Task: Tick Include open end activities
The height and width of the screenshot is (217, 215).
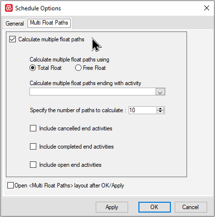Action: click(33, 165)
